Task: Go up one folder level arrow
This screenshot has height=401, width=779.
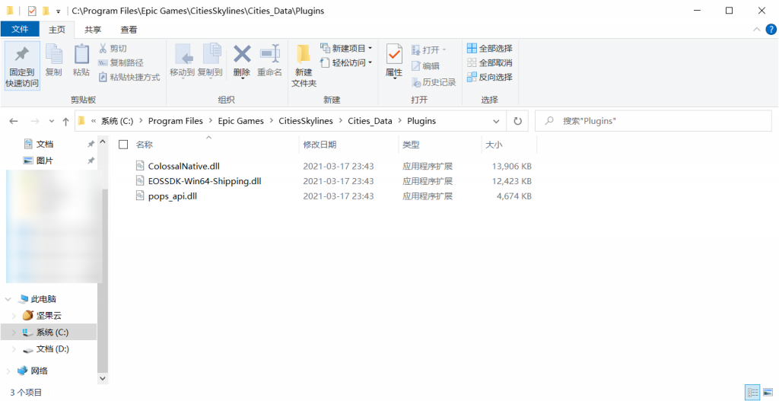Action: (x=65, y=121)
